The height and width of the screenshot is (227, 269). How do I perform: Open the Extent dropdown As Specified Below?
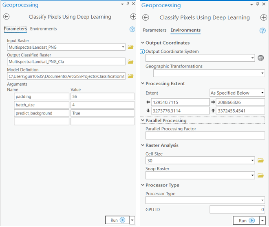[237, 93]
